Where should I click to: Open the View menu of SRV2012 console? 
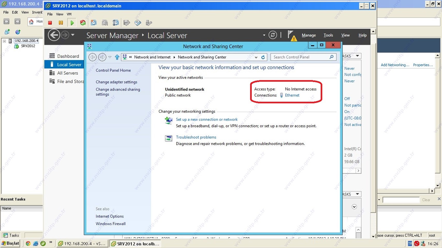coord(60,14)
